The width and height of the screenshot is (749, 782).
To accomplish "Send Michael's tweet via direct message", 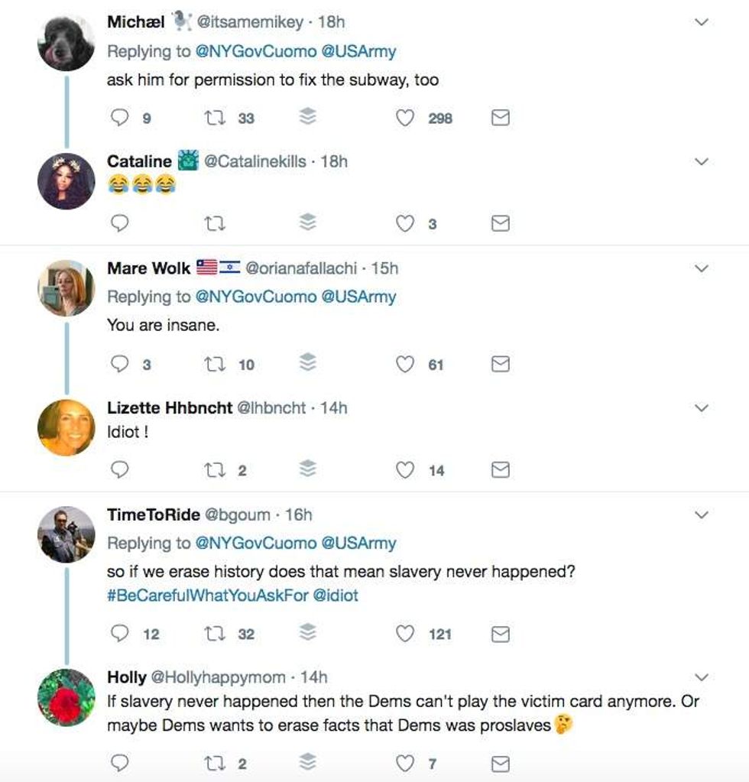I will pos(500,118).
